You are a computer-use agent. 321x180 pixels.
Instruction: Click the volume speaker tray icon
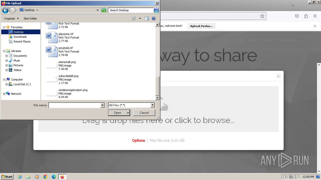pyautogui.click(x=285, y=177)
